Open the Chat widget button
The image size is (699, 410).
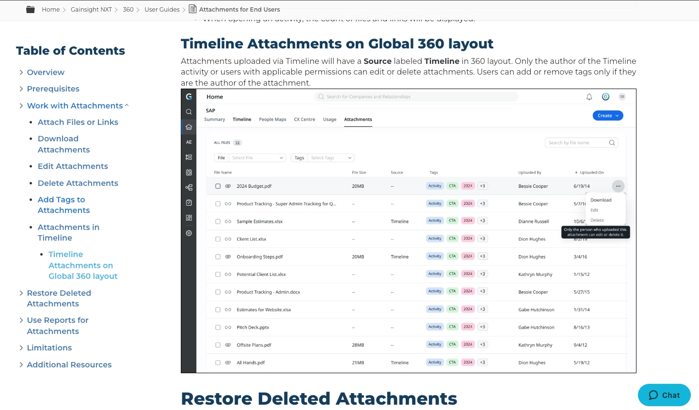click(x=664, y=395)
